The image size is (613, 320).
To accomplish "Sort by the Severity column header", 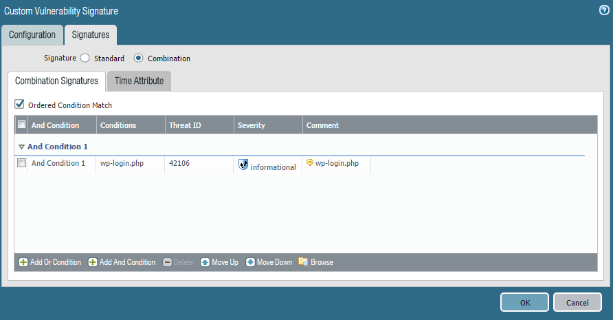I will tap(269, 125).
